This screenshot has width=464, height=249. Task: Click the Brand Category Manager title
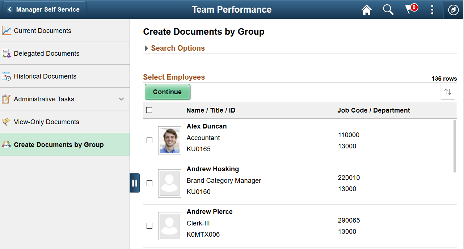(224, 181)
